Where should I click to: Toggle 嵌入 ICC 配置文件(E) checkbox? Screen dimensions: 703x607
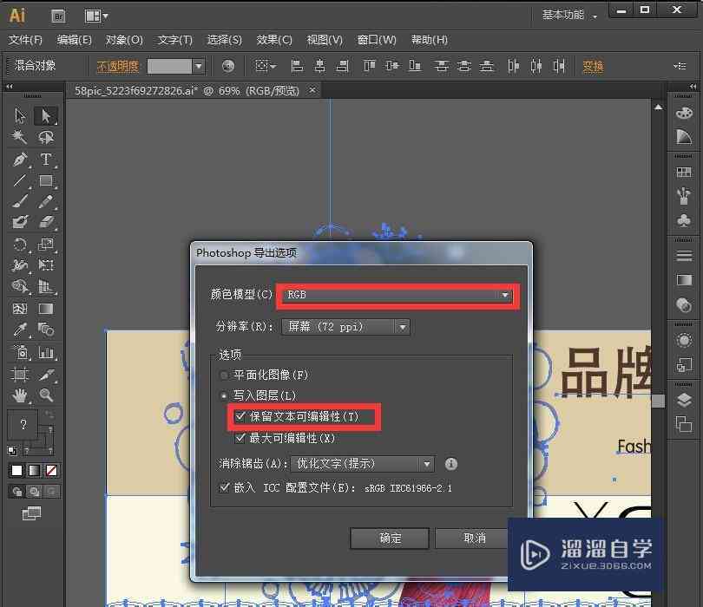coord(224,487)
